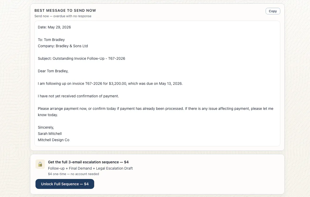Click the To: Tom Bradley line
Image resolution: width=310 pixels, height=197 pixels.
[x=51, y=40]
